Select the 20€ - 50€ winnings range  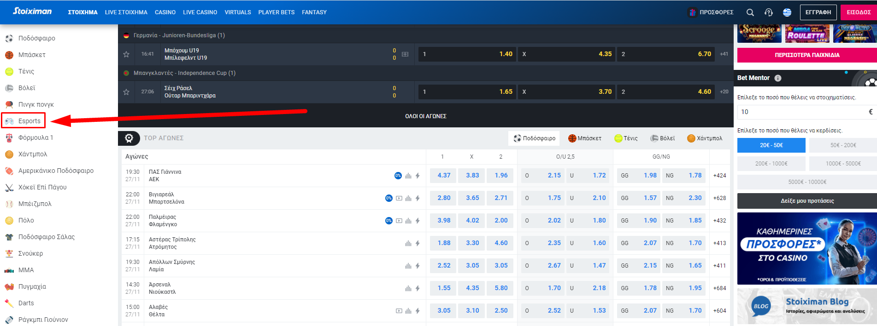tap(771, 145)
